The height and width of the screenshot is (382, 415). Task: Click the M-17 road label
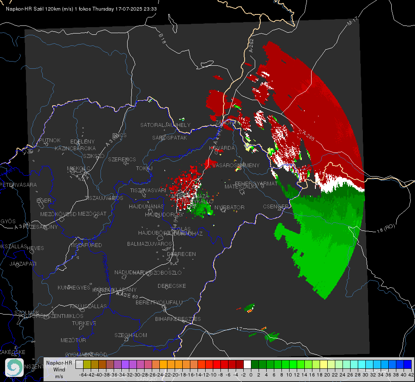352,21
